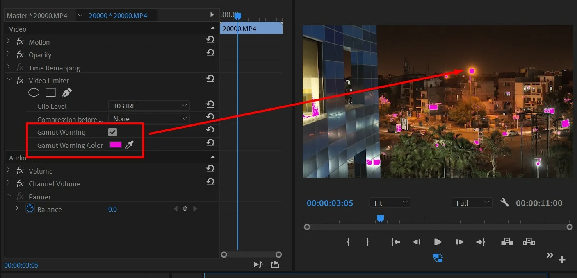
Task: Show or hide the timeline view arrow
Action: point(212,15)
